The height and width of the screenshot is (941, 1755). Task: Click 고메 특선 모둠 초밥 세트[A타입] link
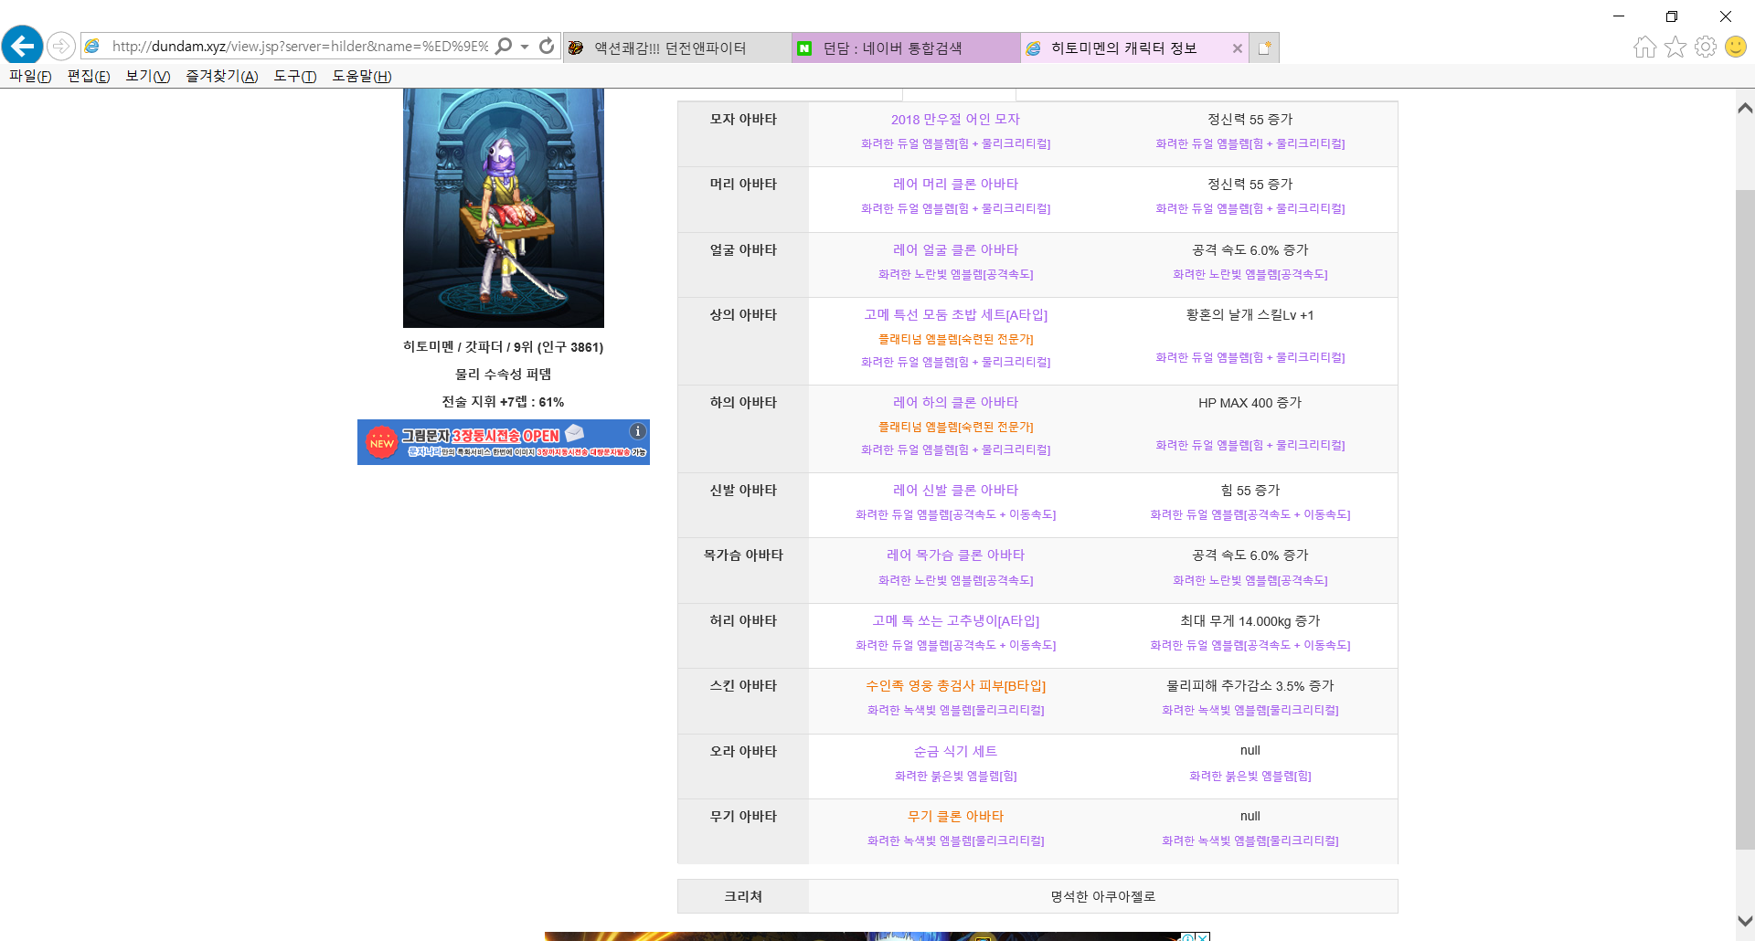[955, 315]
